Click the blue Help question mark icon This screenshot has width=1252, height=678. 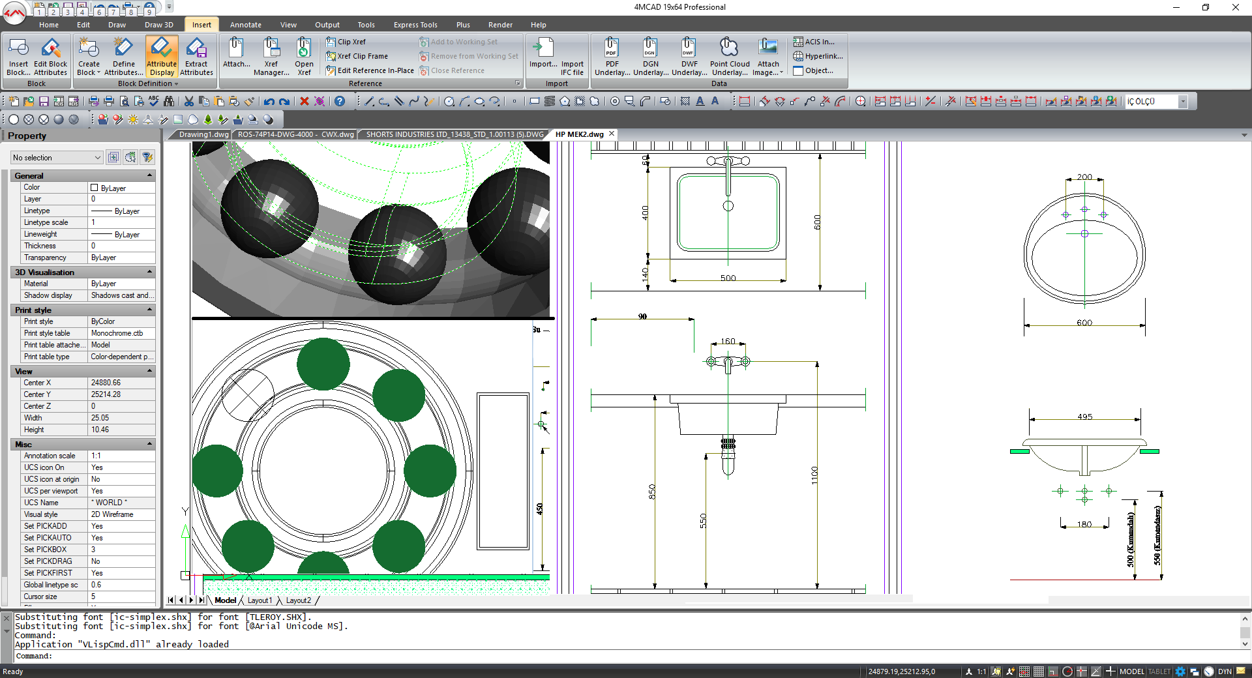(x=340, y=102)
